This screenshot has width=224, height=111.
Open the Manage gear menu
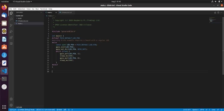(11, 105)
